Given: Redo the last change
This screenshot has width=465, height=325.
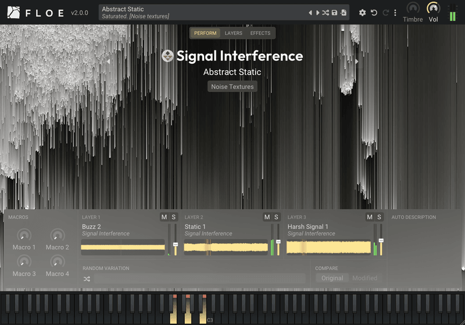Looking at the screenshot, I should 386,13.
